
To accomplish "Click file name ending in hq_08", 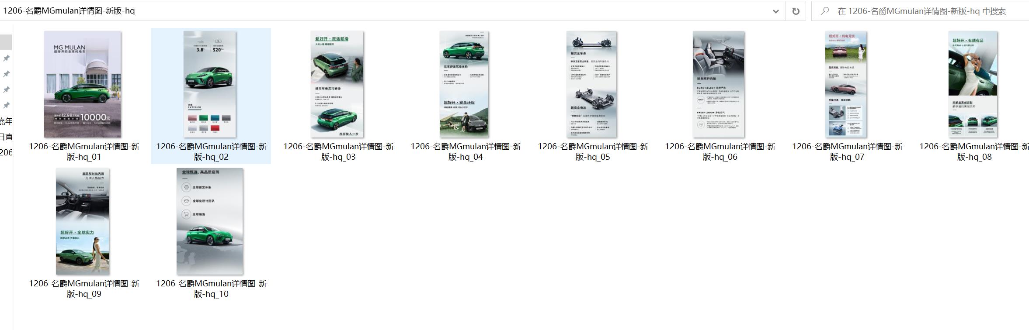I will [x=974, y=151].
